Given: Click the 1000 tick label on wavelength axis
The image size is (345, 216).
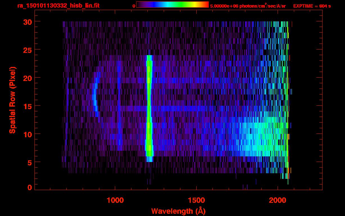Looking at the screenshot, I should click(x=115, y=200).
